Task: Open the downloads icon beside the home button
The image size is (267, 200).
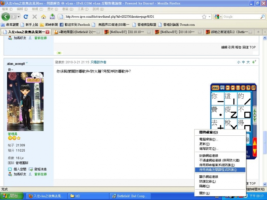Action: click(x=52, y=17)
